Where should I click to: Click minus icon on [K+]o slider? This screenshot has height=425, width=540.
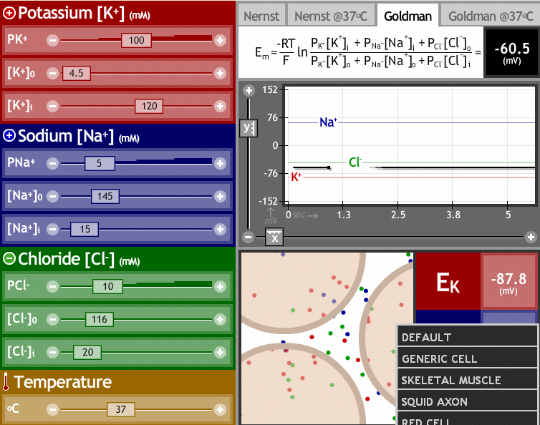point(52,73)
